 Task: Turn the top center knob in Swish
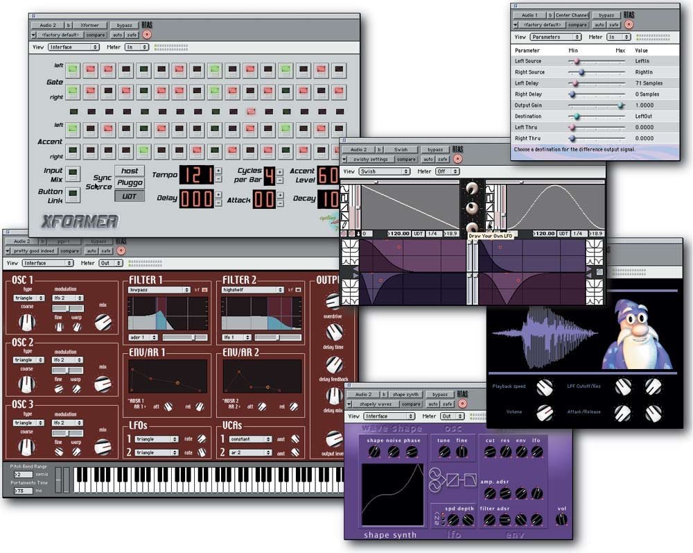tap(471, 189)
